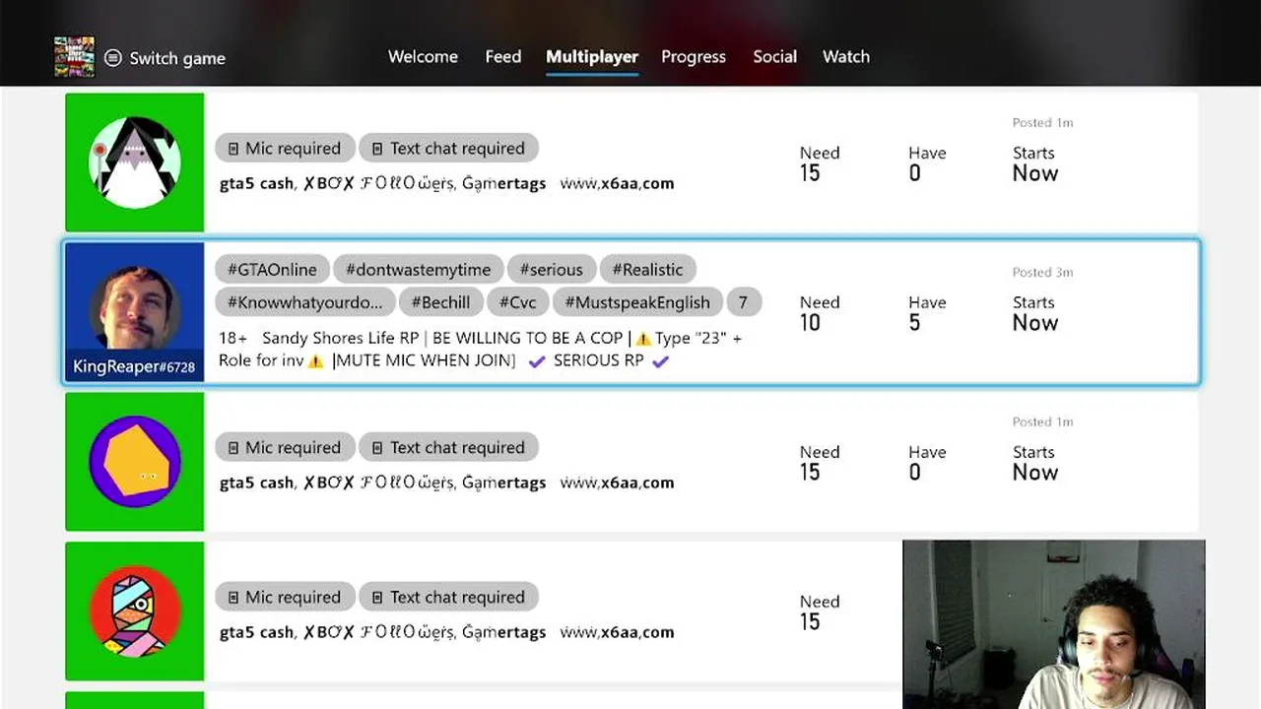The image size is (1261, 709).
Task: Click the #Bechill tag
Action: click(440, 302)
